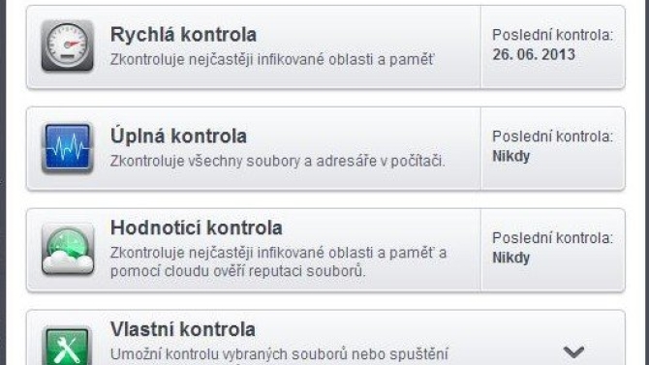Click the cloud reputation description of Hodnotící kontrola
This screenshot has height=365, width=649.
click(x=279, y=261)
